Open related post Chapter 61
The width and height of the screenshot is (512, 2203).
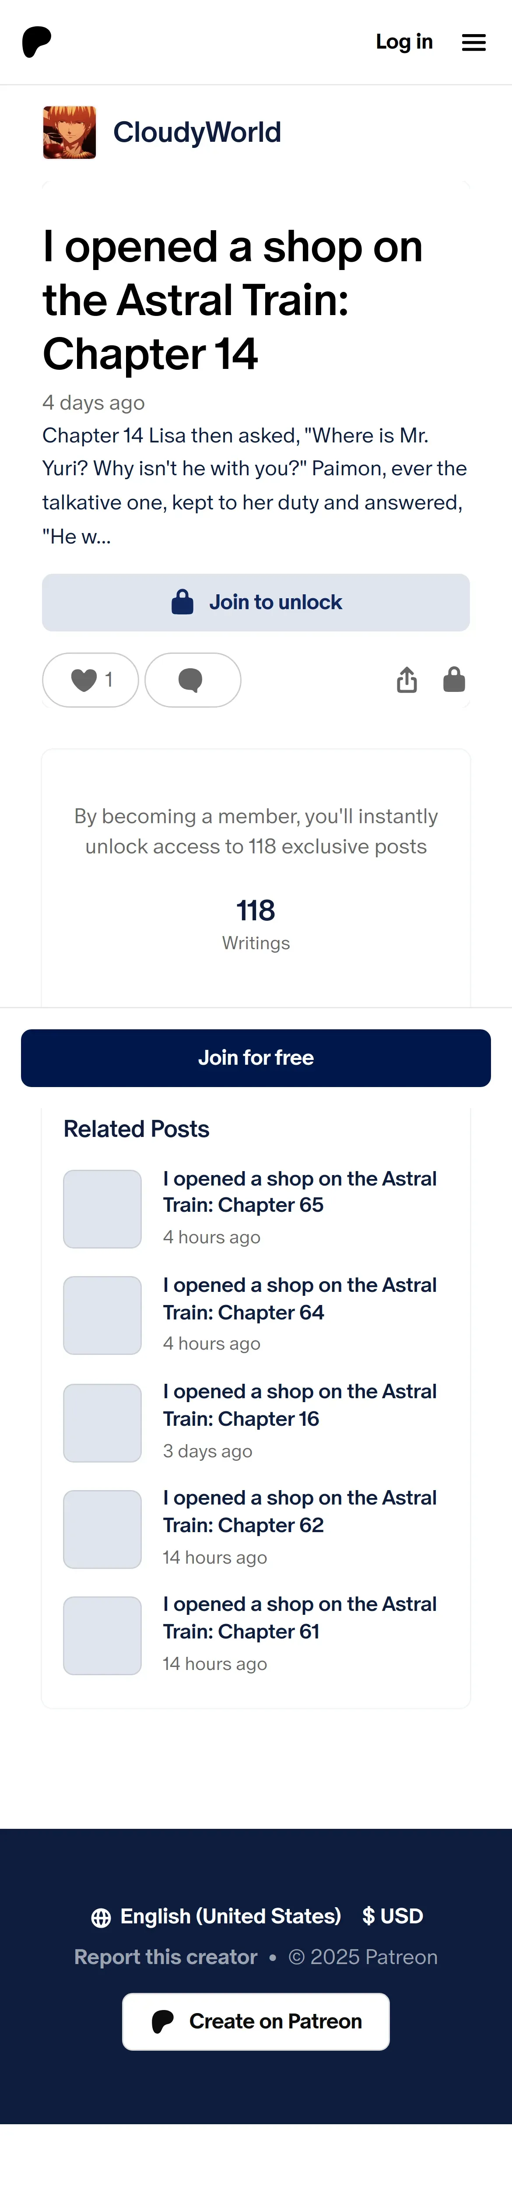(300, 1618)
